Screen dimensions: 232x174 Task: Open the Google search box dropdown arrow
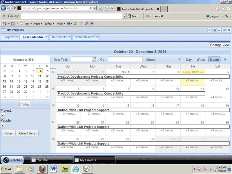click(124, 16)
